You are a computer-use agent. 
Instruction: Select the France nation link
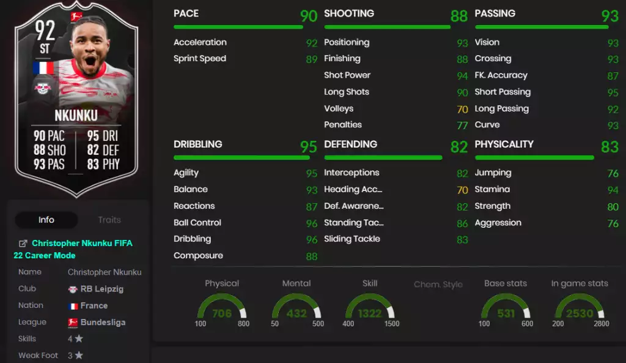(94, 305)
